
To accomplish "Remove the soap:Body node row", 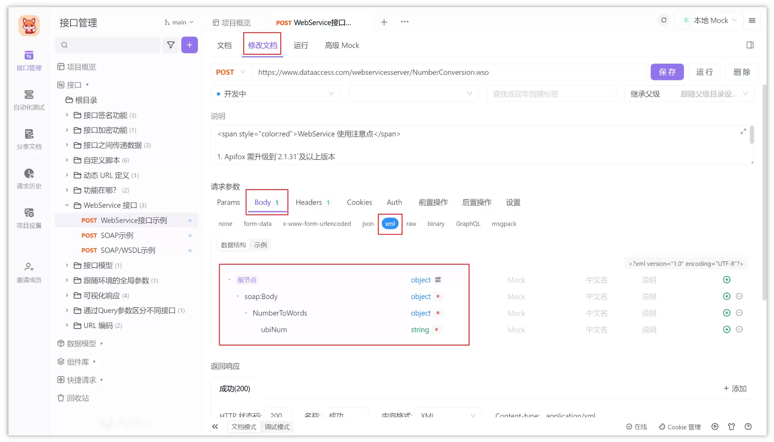I will pos(739,296).
